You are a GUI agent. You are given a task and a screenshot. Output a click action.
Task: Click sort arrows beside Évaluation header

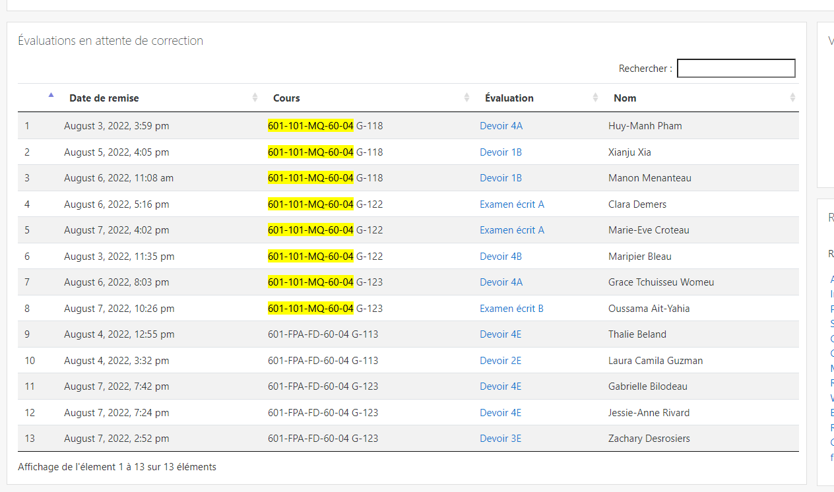[x=595, y=98]
